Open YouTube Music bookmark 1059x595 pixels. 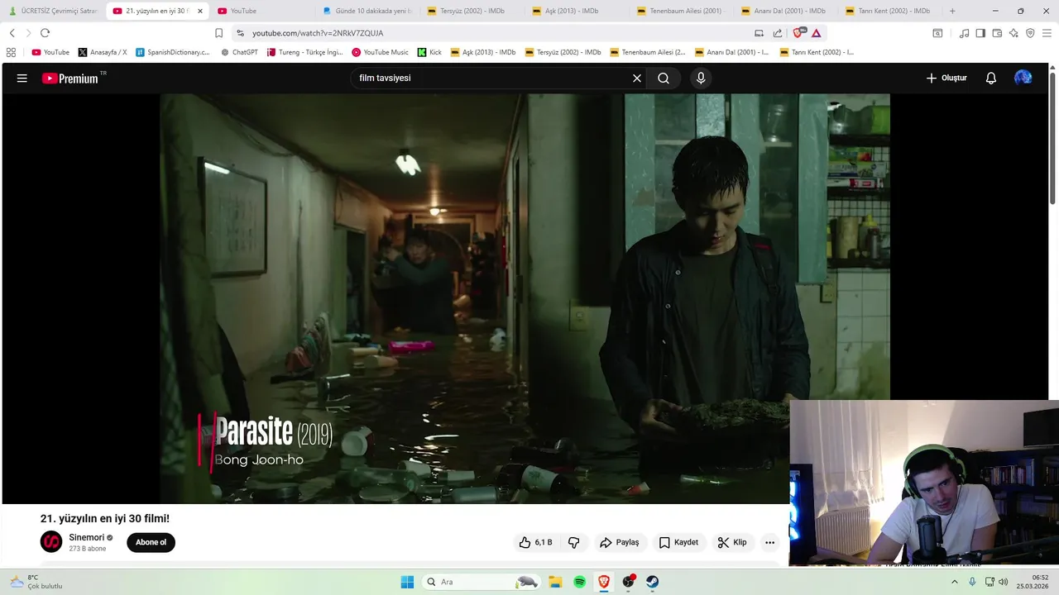(x=381, y=52)
